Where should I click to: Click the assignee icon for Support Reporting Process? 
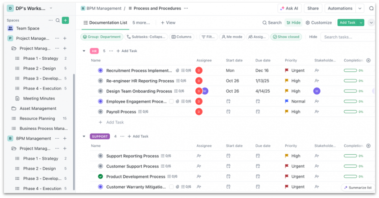pyautogui.click(x=199, y=156)
